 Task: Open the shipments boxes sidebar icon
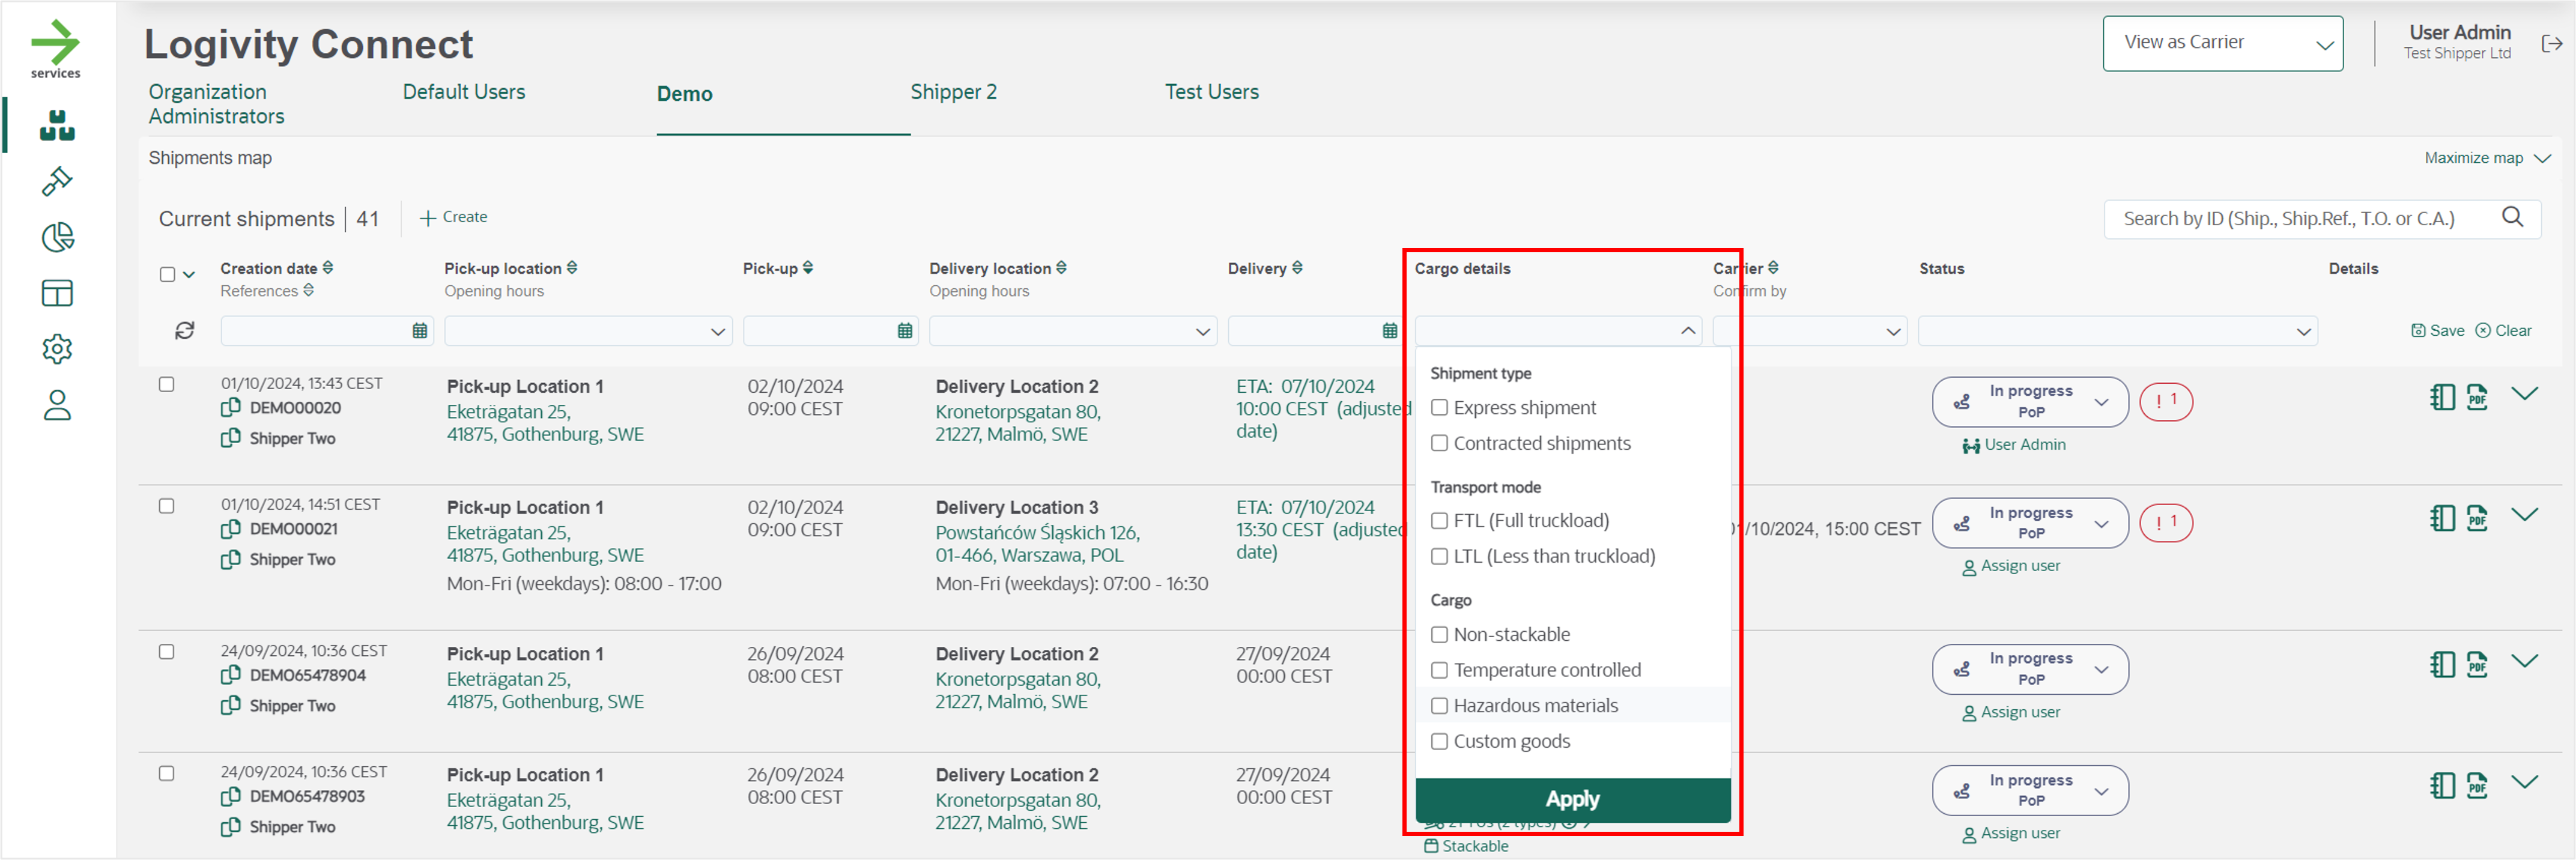[x=57, y=125]
